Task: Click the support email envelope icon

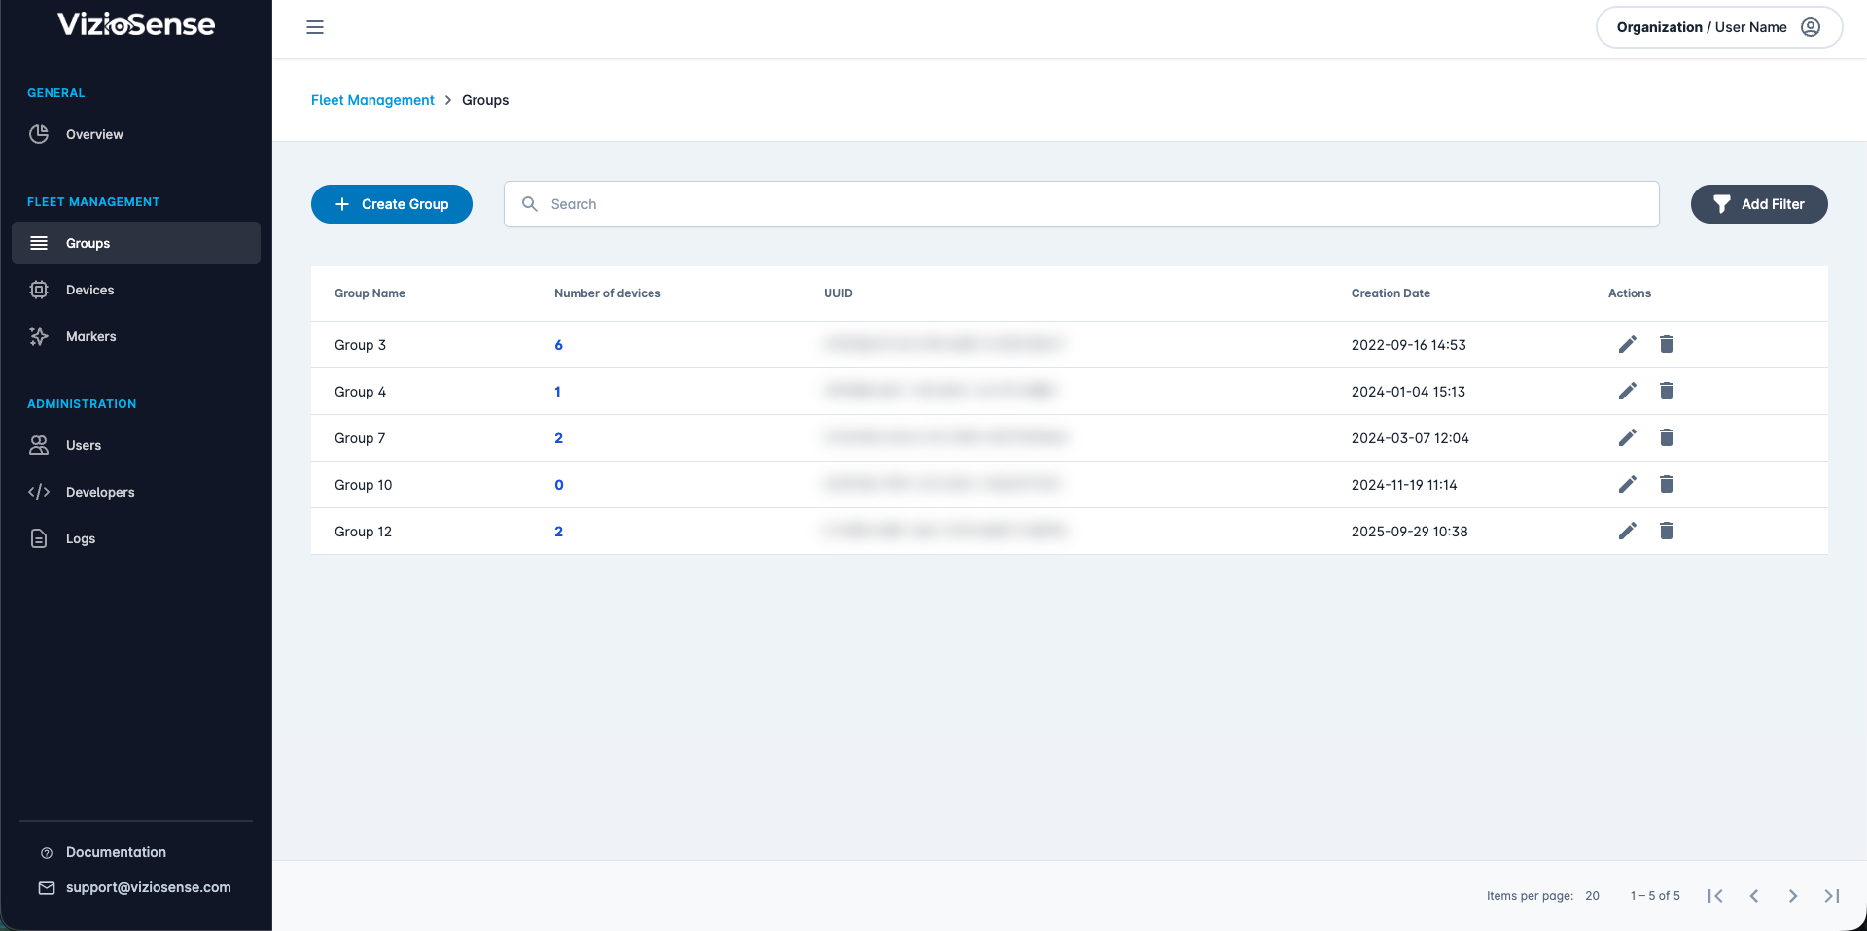Action: pyautogui.click(x=47, y=888)
